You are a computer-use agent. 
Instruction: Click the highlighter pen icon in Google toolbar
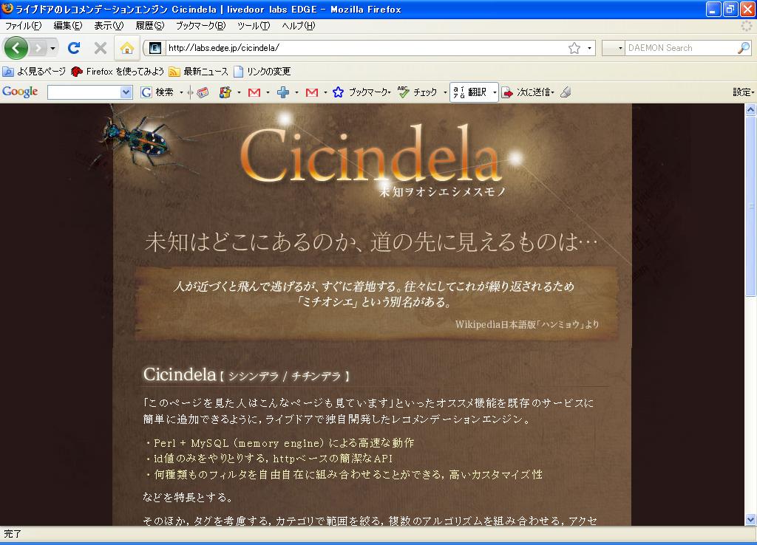[566, 92]
